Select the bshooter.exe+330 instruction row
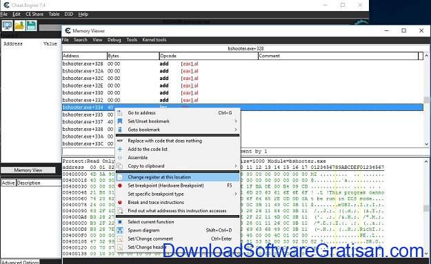 click(x=243, y=93)
